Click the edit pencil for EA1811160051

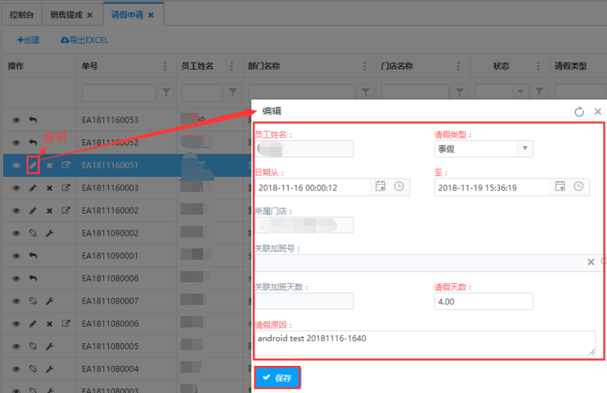[x=32, y=166]
